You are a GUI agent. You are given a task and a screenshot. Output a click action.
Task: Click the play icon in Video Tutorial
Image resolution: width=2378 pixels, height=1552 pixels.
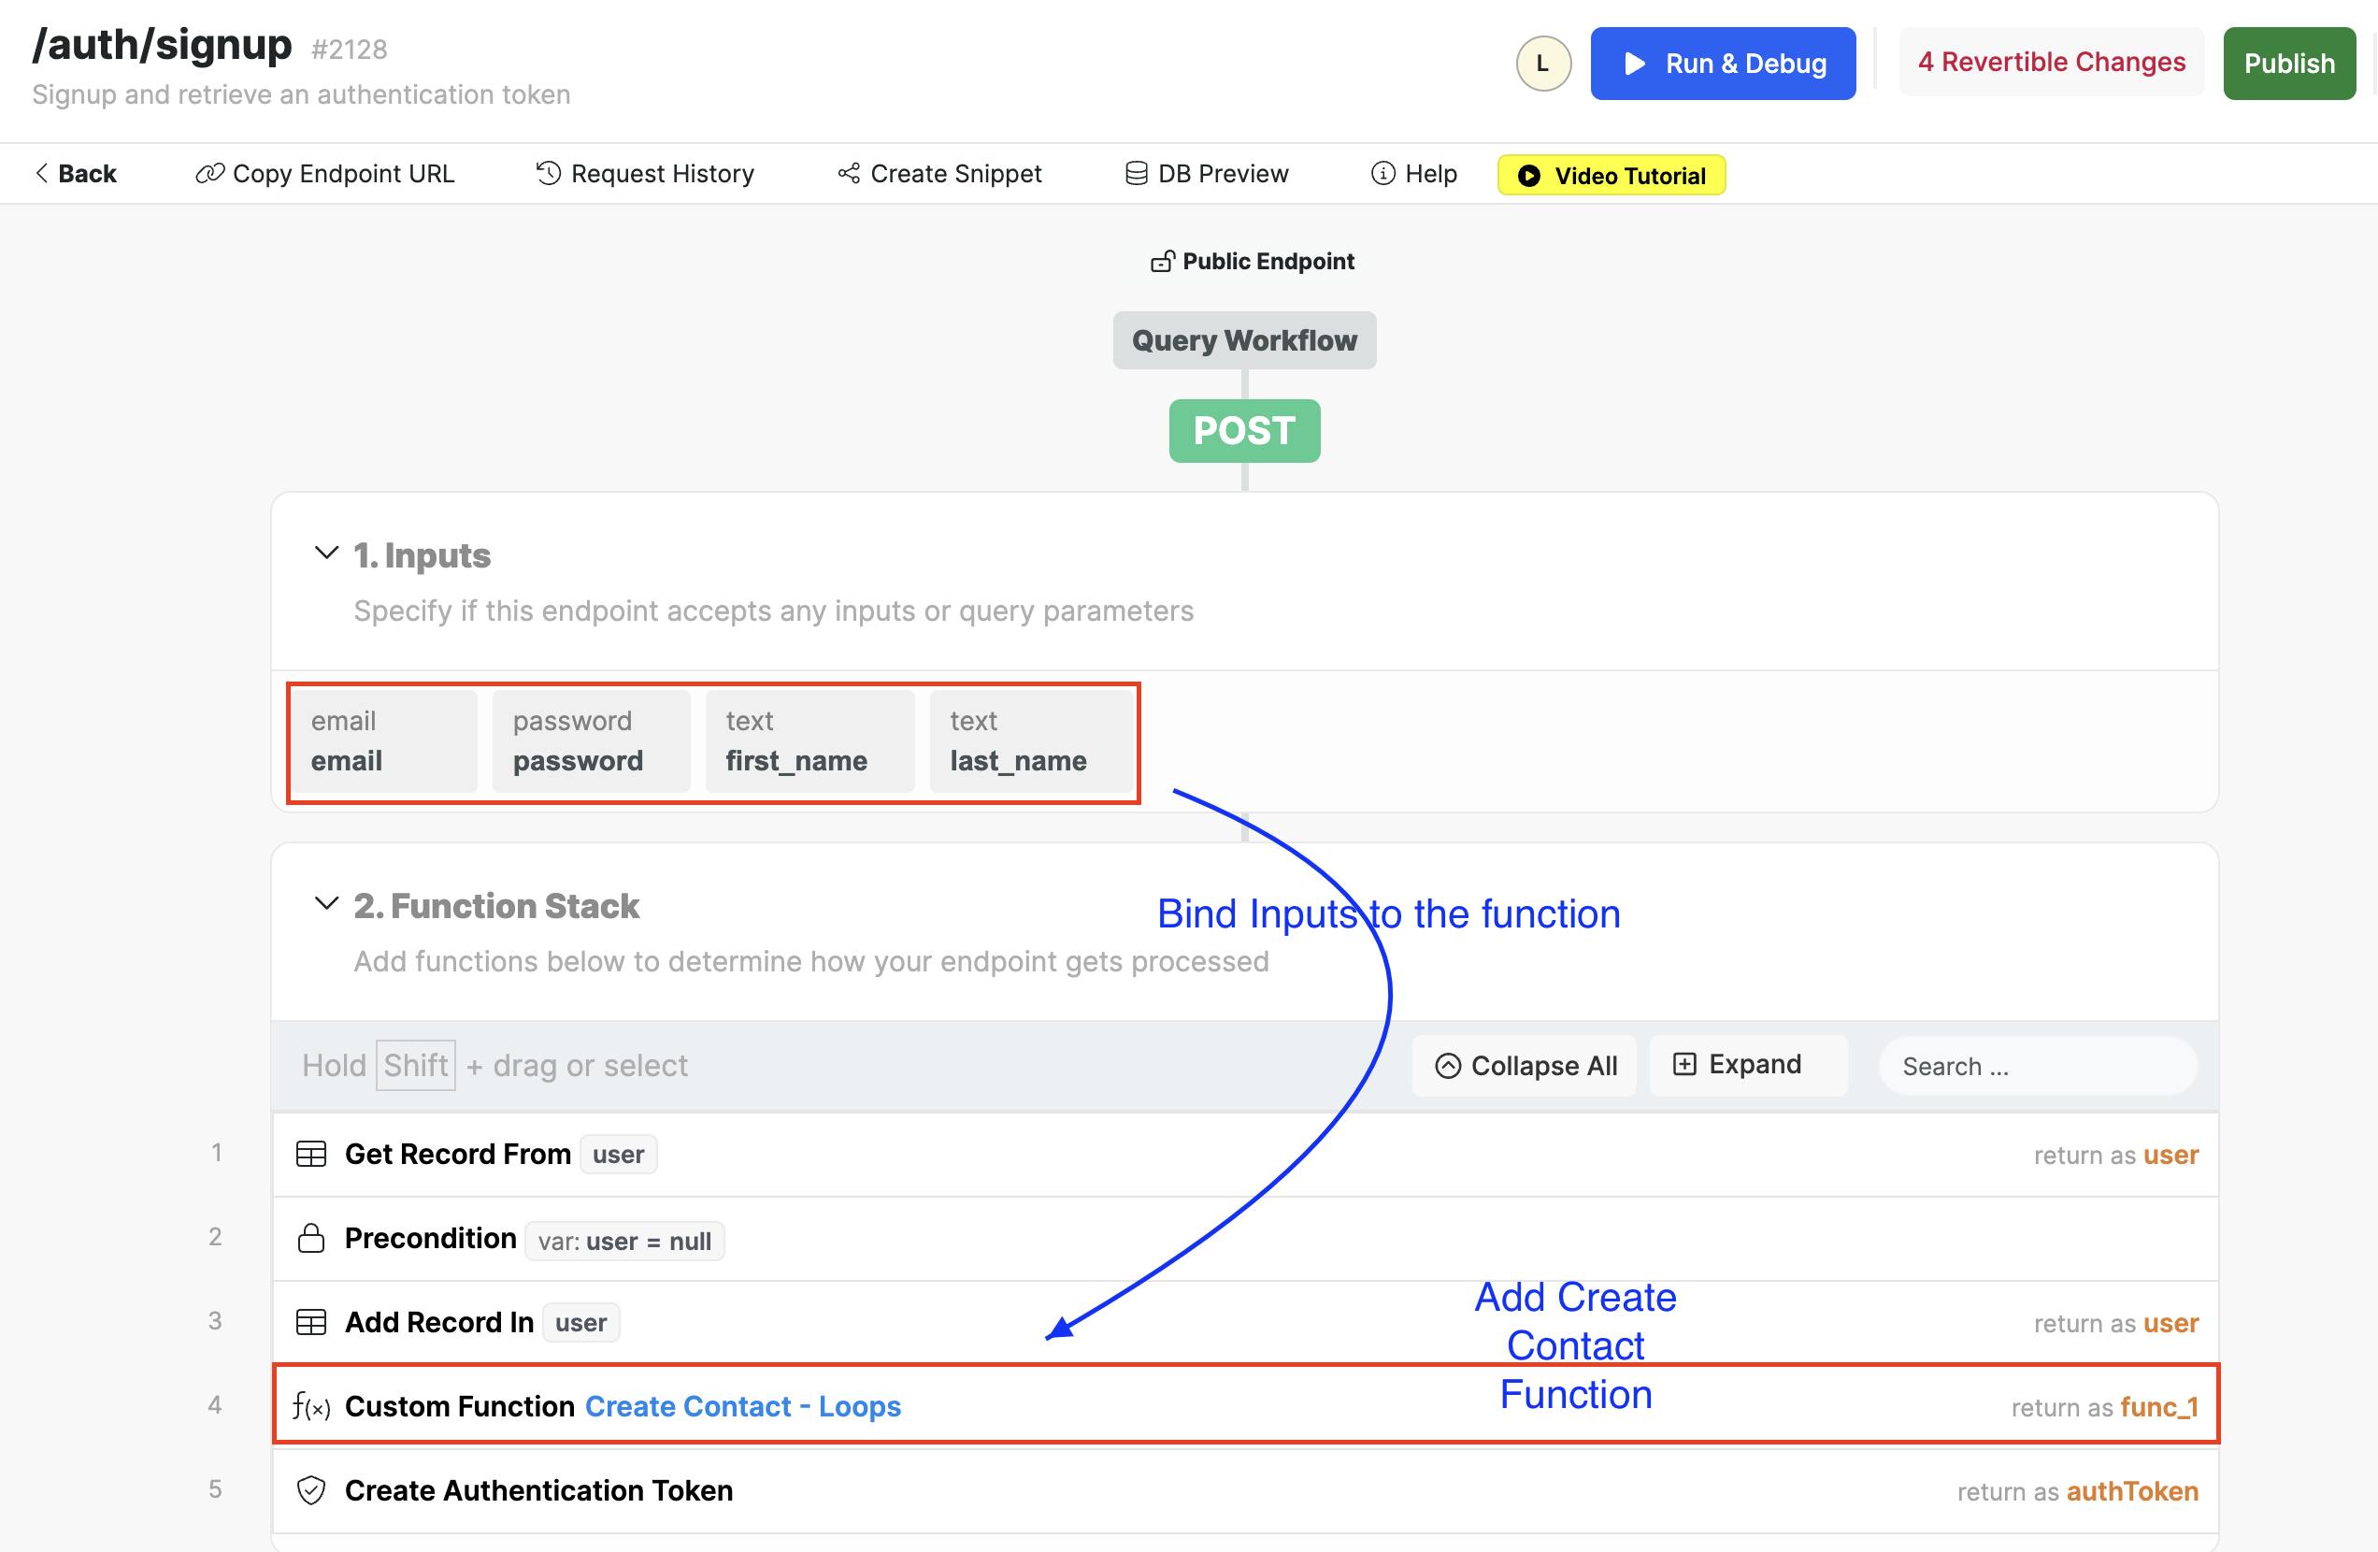click(x=1528, y=176)
